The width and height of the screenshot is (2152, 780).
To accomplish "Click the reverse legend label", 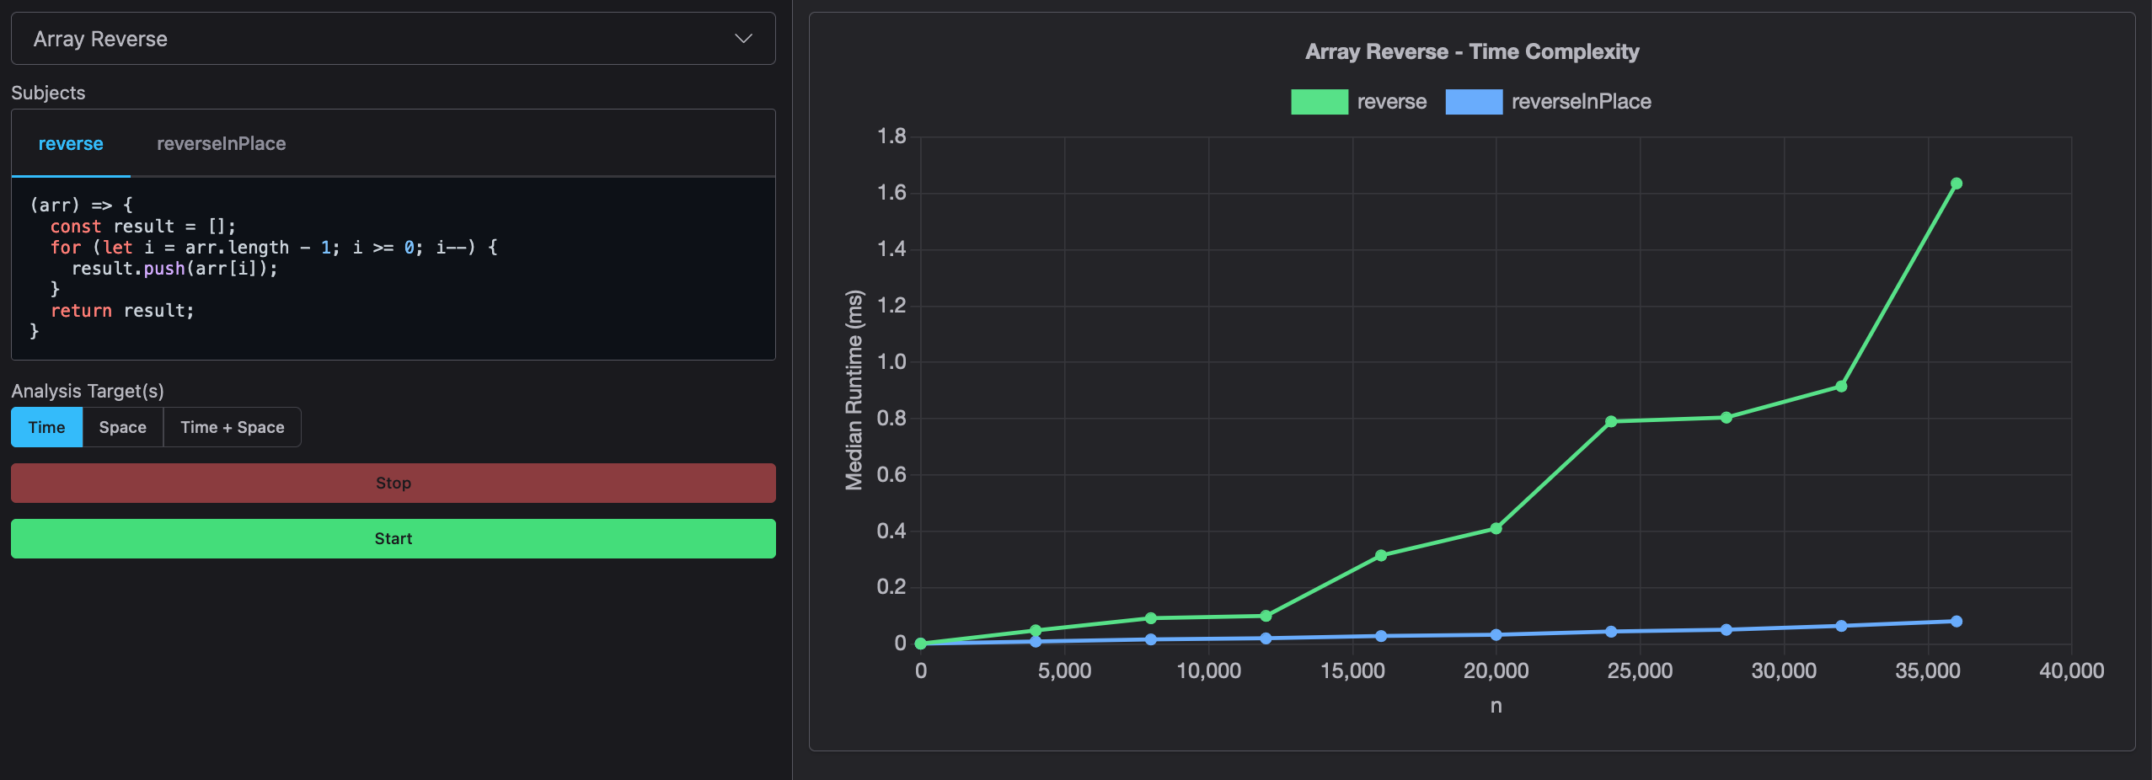I will pyautogui.click(x=1392, y=102).
